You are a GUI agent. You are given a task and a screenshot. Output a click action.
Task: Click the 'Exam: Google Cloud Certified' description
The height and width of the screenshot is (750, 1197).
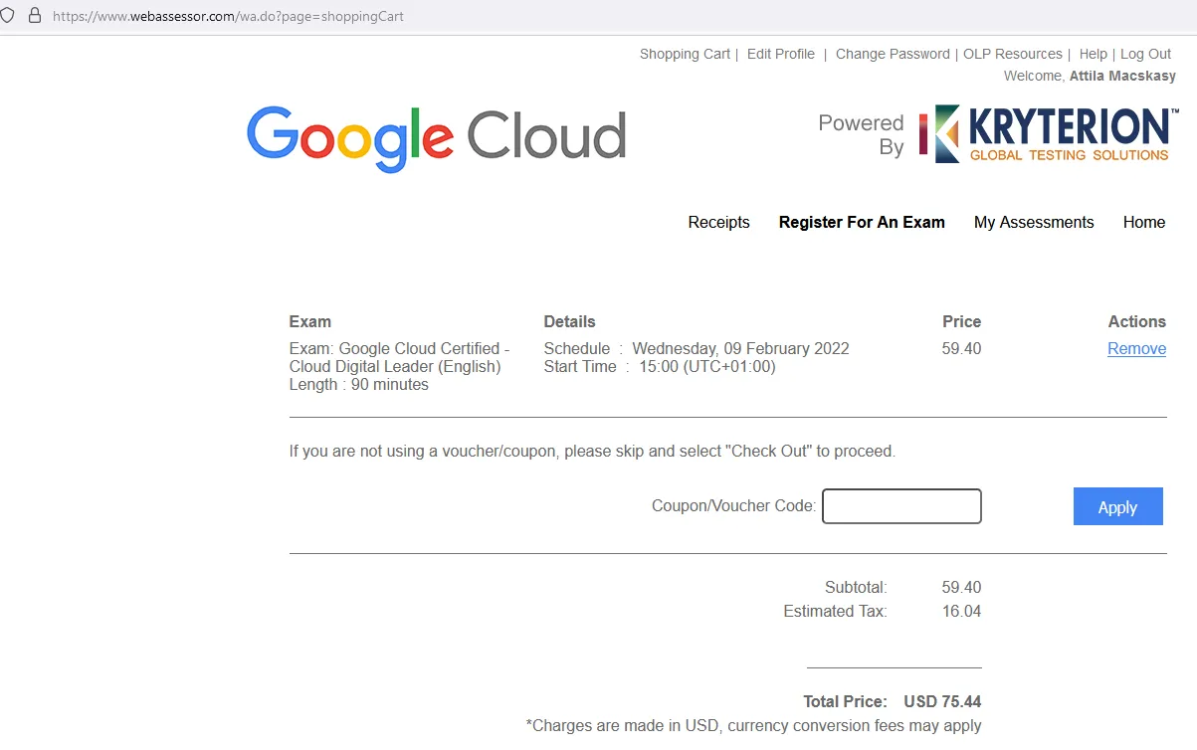click(x=399, y=357)
